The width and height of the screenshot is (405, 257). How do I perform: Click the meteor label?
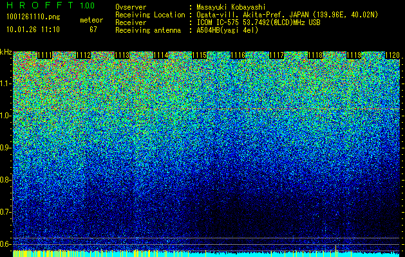(x=91, y=20)
